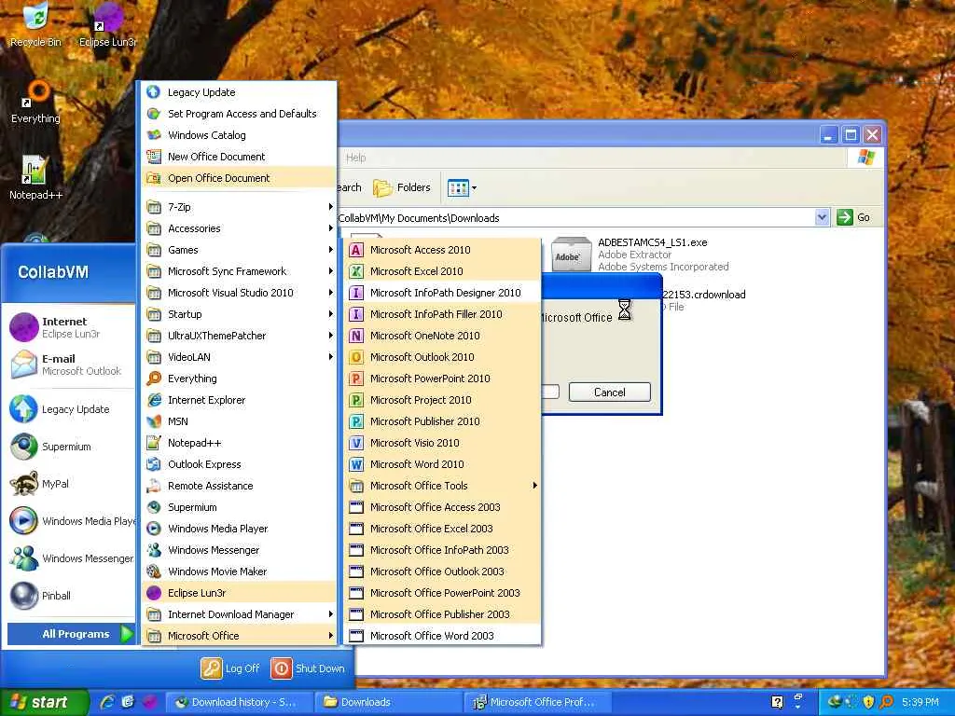Expand the VideoLAN program folder
Screen dimensions: 955x716
point(240,357)
